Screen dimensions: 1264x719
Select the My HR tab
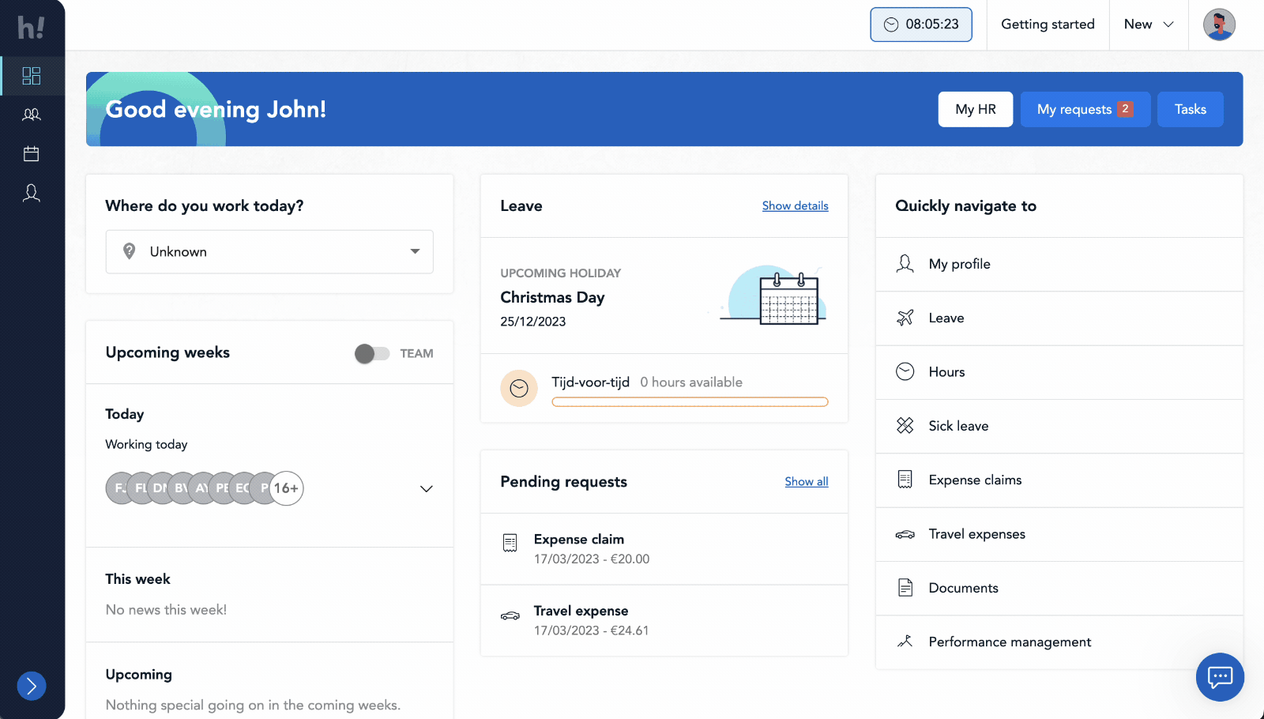(976, 109)
